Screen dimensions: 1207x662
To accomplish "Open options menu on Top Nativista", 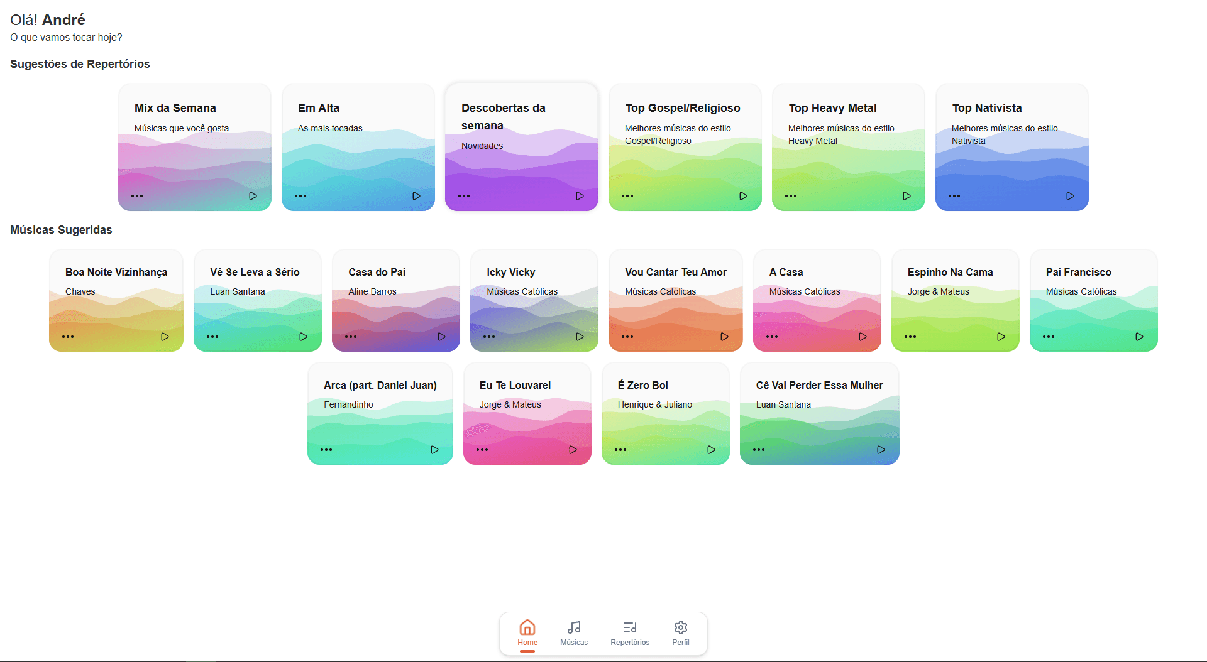I will coord(954,195).
